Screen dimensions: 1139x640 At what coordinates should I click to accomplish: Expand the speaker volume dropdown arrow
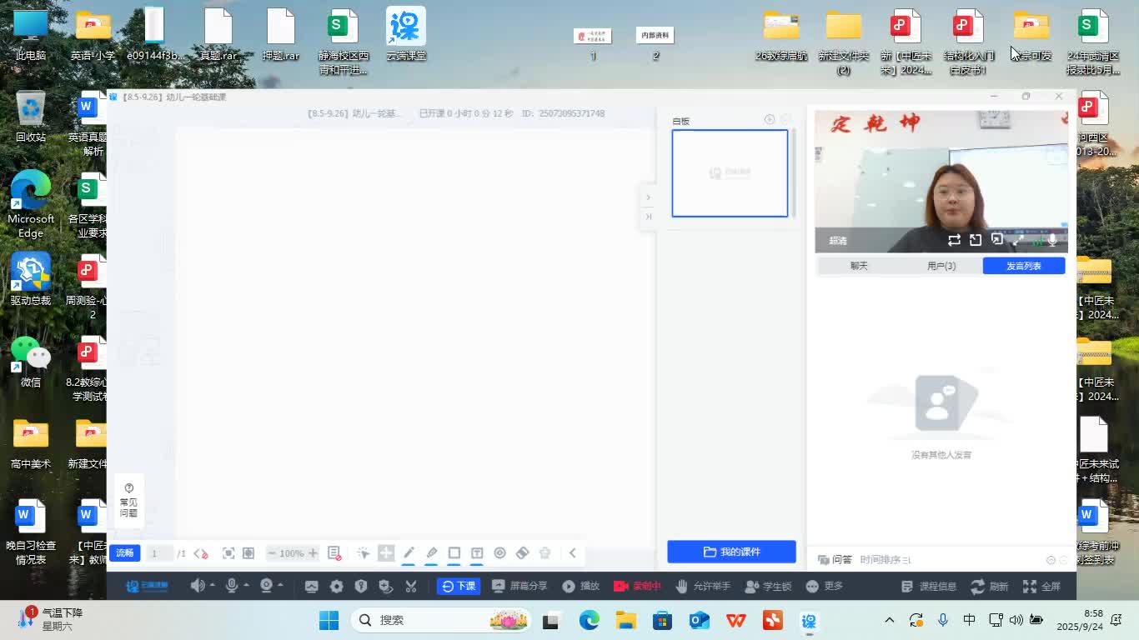point(212,586)
